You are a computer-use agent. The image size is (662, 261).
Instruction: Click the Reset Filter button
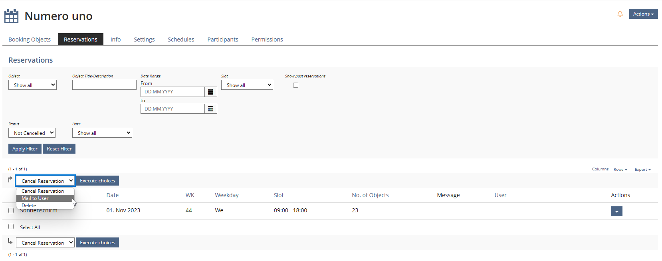[x=59, y=149]
